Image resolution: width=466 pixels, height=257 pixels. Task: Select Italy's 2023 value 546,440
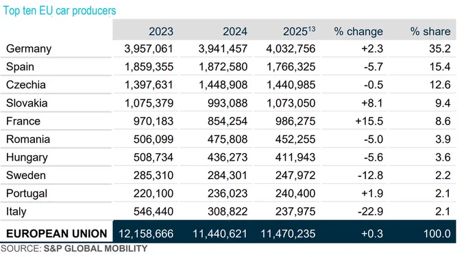[x=154, y=212]
